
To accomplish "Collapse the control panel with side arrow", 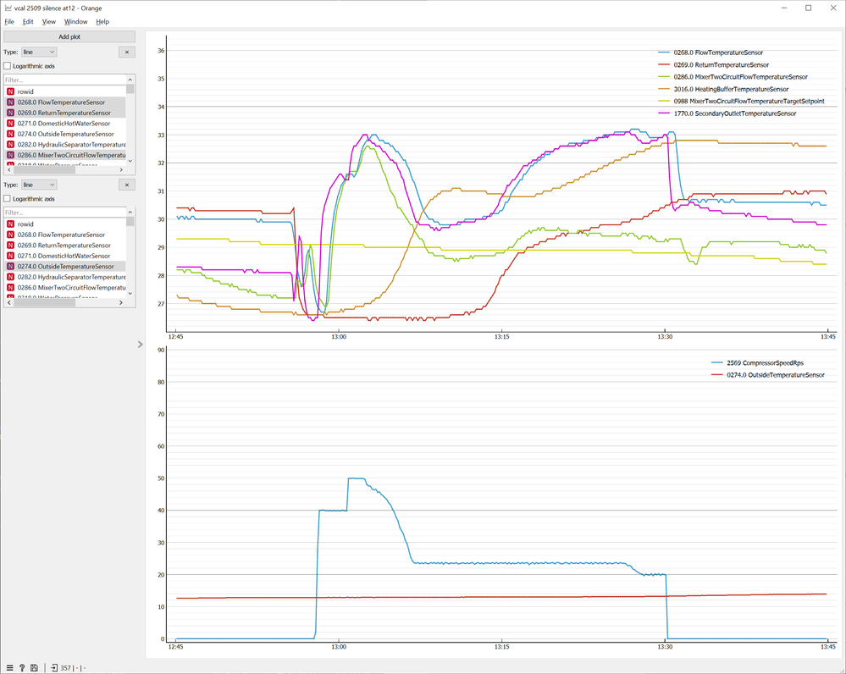I will point(140,344).
